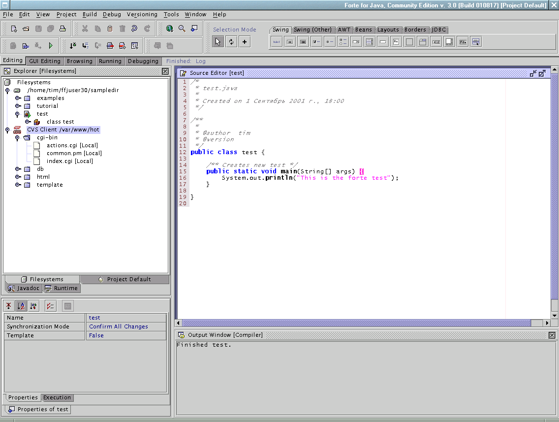
Task: Click the New file toolbar icon
Action: coord(14,29)
